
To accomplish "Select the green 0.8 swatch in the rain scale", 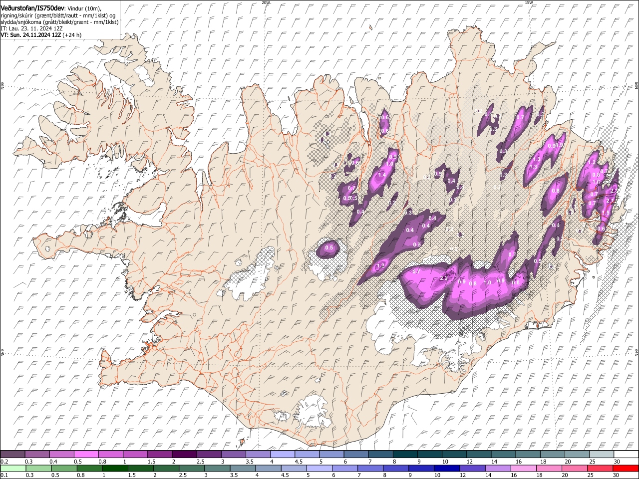I will tap(89, 468).
